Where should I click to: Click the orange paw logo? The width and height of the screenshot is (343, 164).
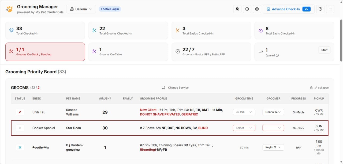click(x=9, y=9)
